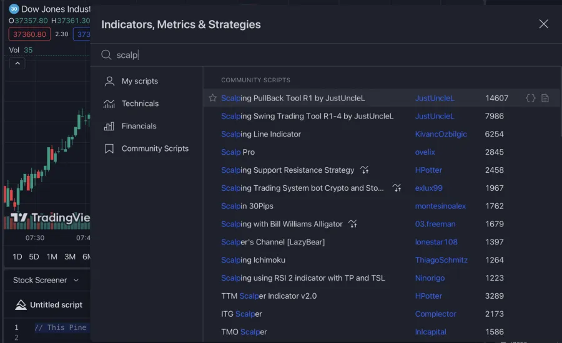Image resolution: width=562 pixels, height=343 pixels.
Task: Click the search field containing 'scalp'
Action: pyautogui.click(x=312, y=55)
